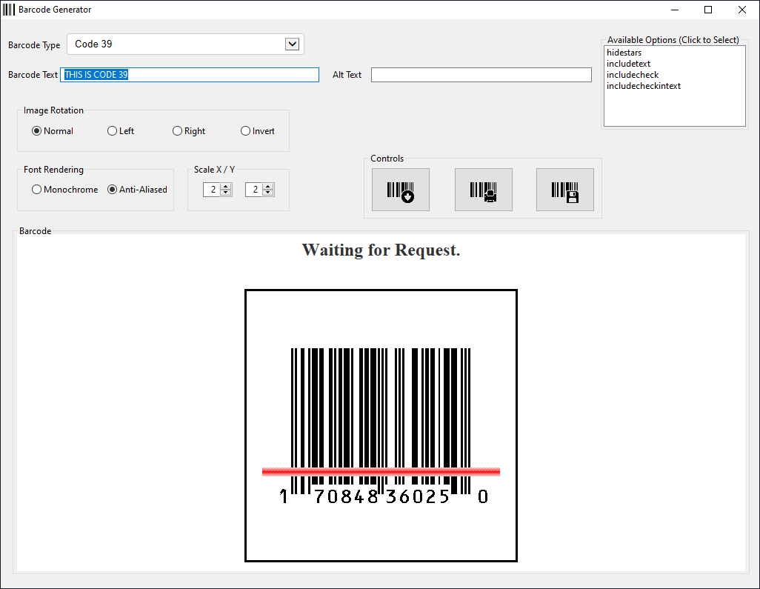
Task: Decrease the Scale X value
Action: click(x=226, y=193)
